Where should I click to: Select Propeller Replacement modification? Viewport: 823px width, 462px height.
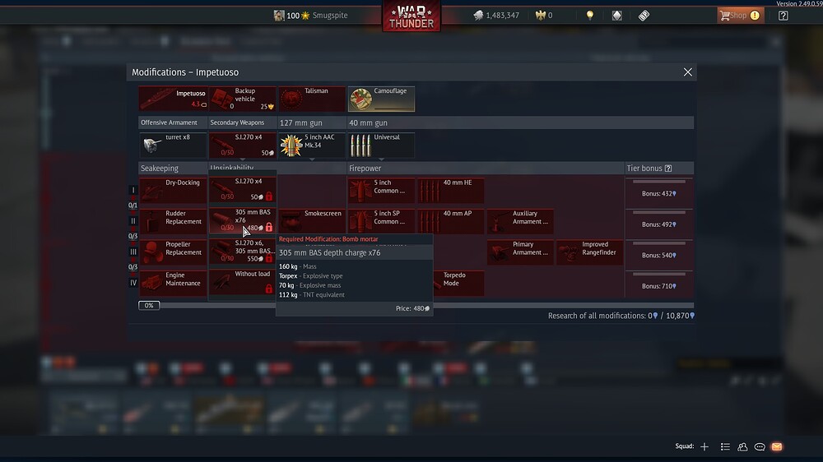pyautogui.click(x=173, y=252)
